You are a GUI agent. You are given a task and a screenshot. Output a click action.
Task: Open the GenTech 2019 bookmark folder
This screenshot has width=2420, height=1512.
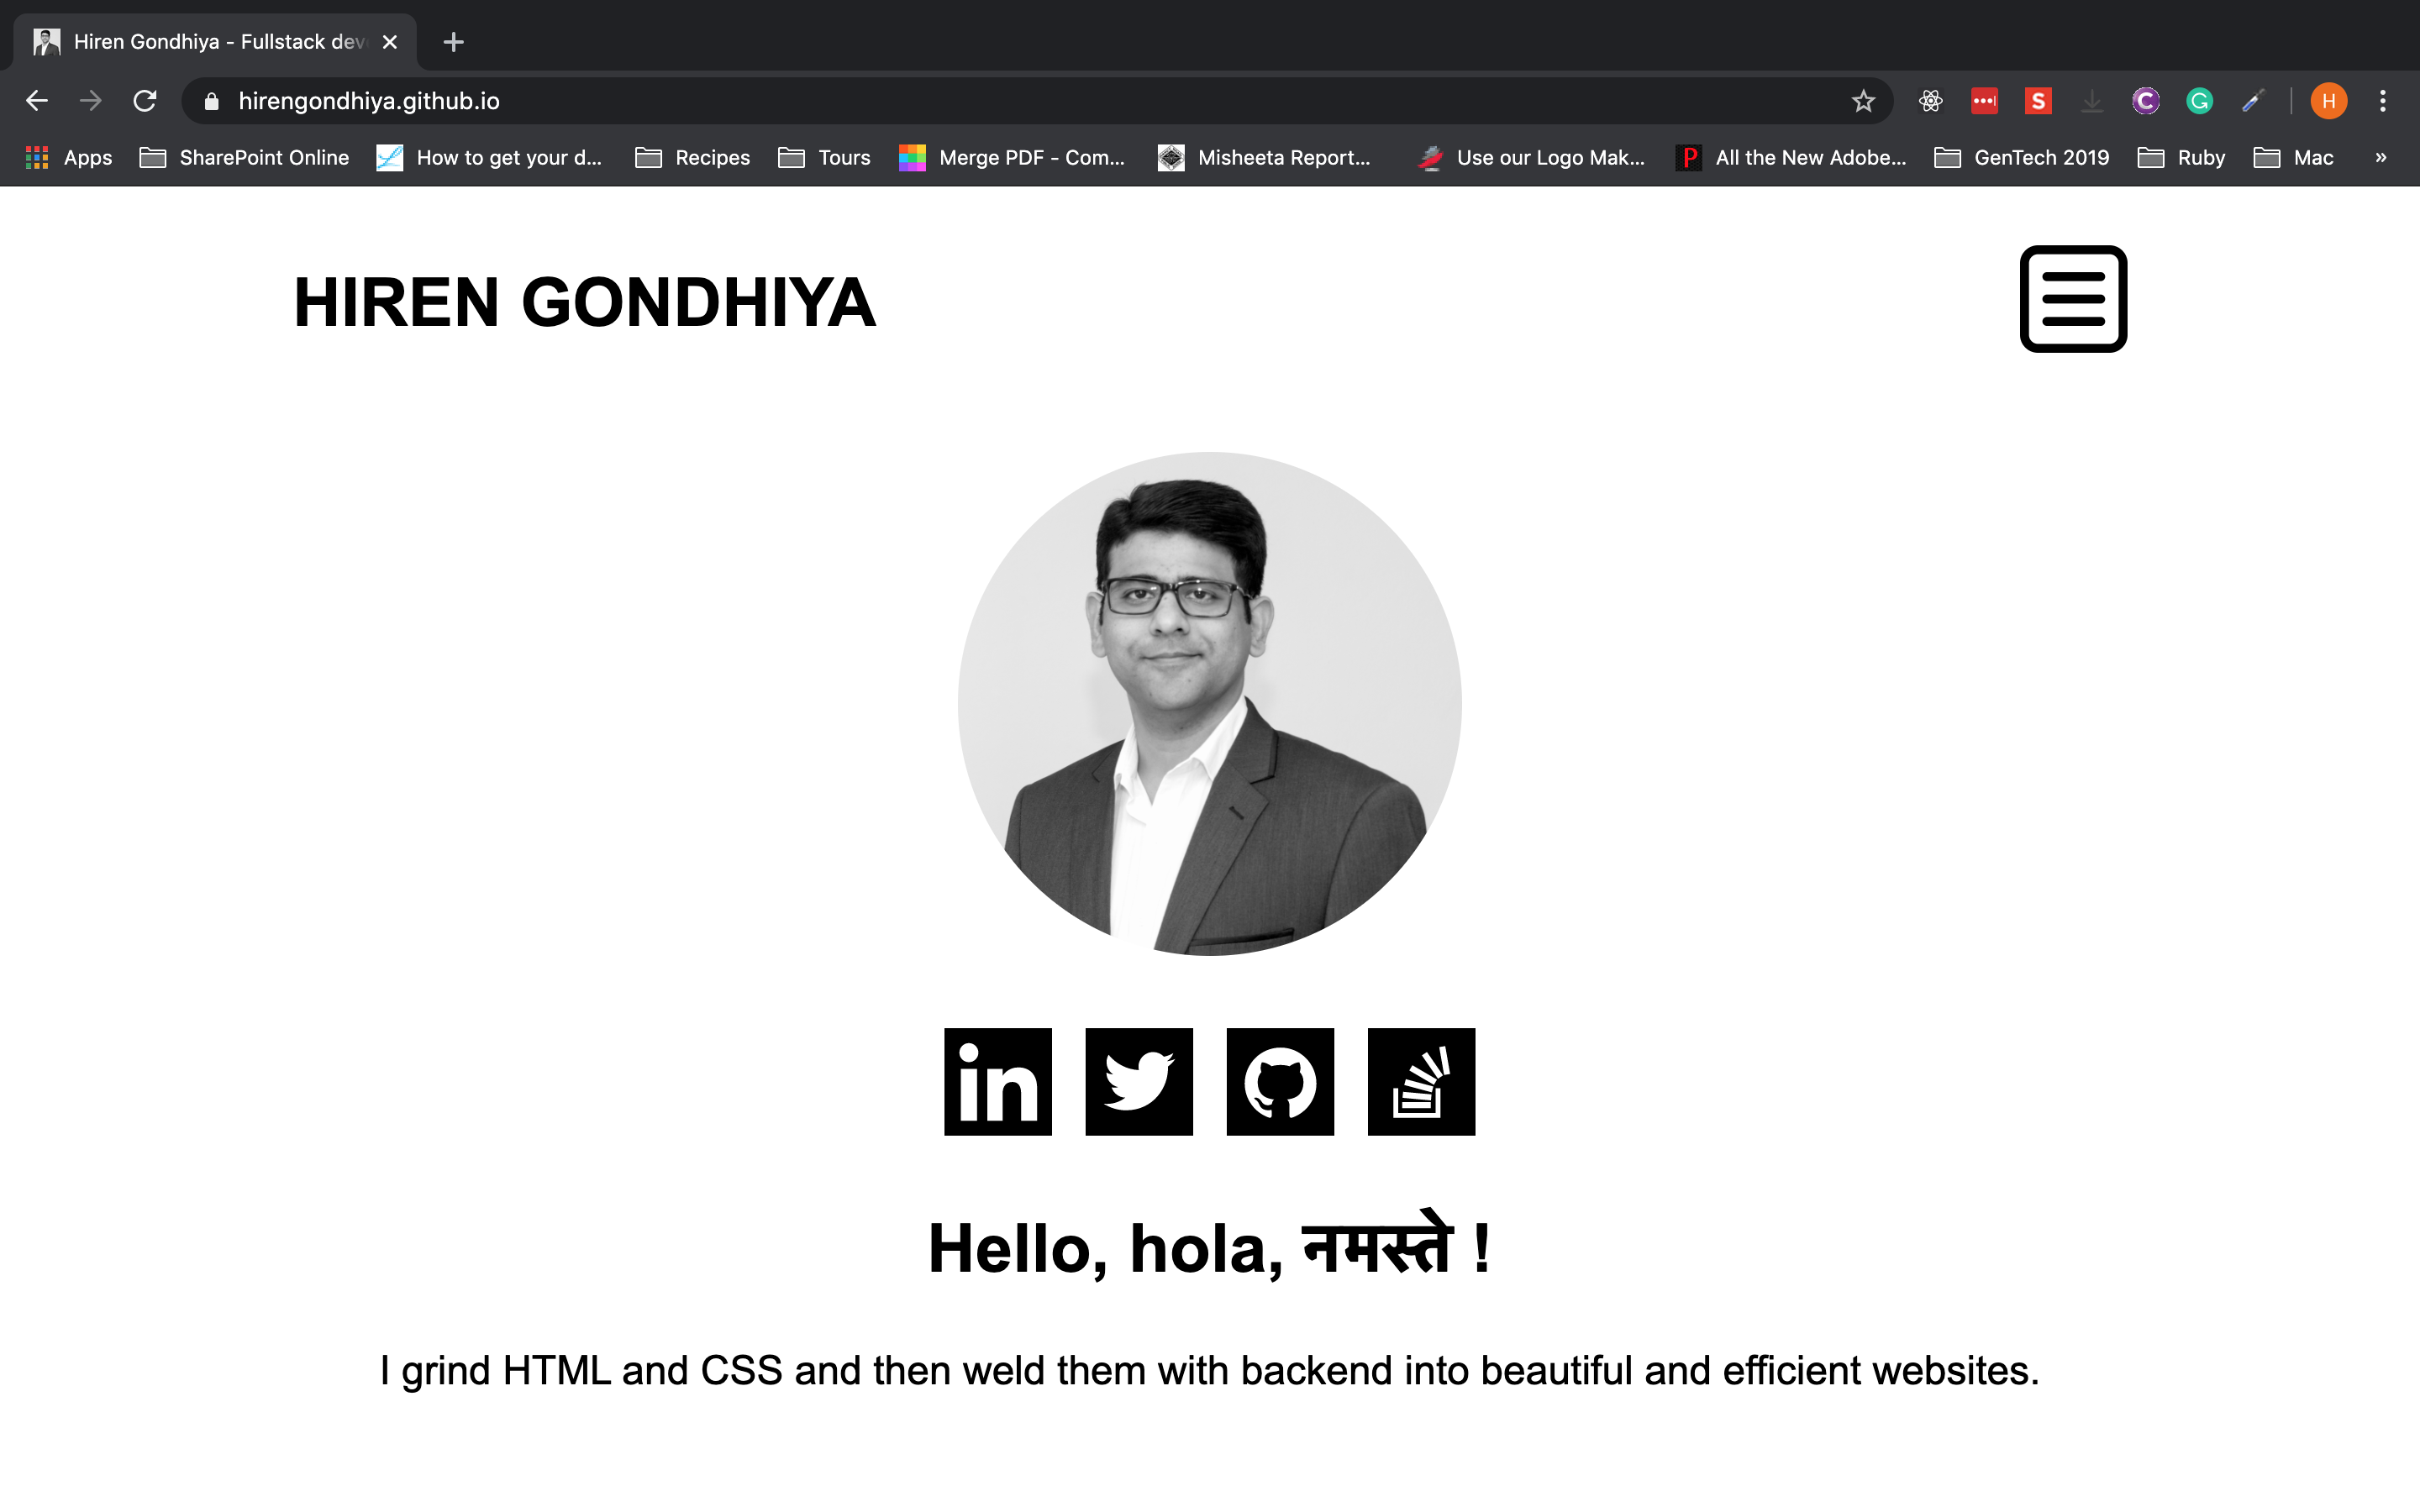2021,158
